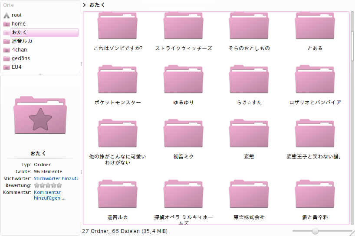Viewport: 355px width, 236px height.
Task: Select the 変態王子と笑わない猫。 folder icon
Action: tap(315, 133)
